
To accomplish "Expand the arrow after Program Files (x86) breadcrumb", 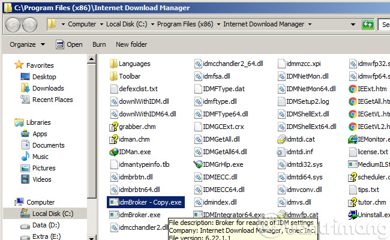I will [x=218, y=25].
